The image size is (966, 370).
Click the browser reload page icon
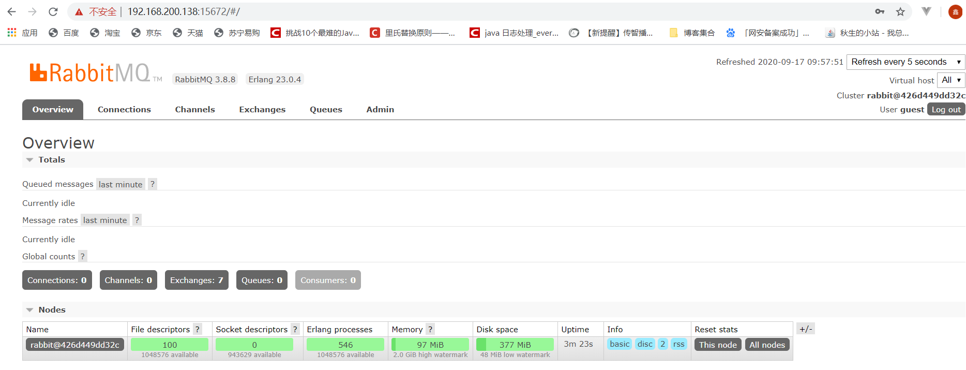coord(53,11)
